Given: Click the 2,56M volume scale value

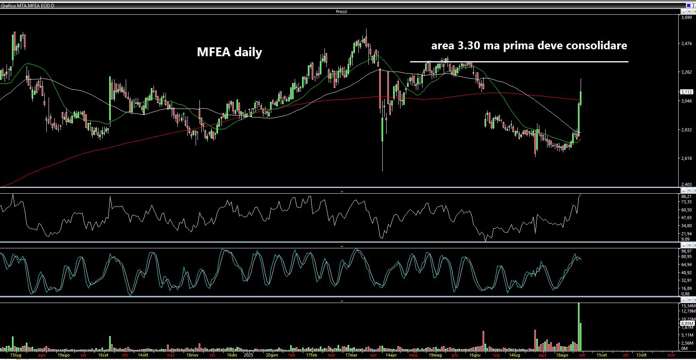Looking at the screenshot, I should [687, 343].
